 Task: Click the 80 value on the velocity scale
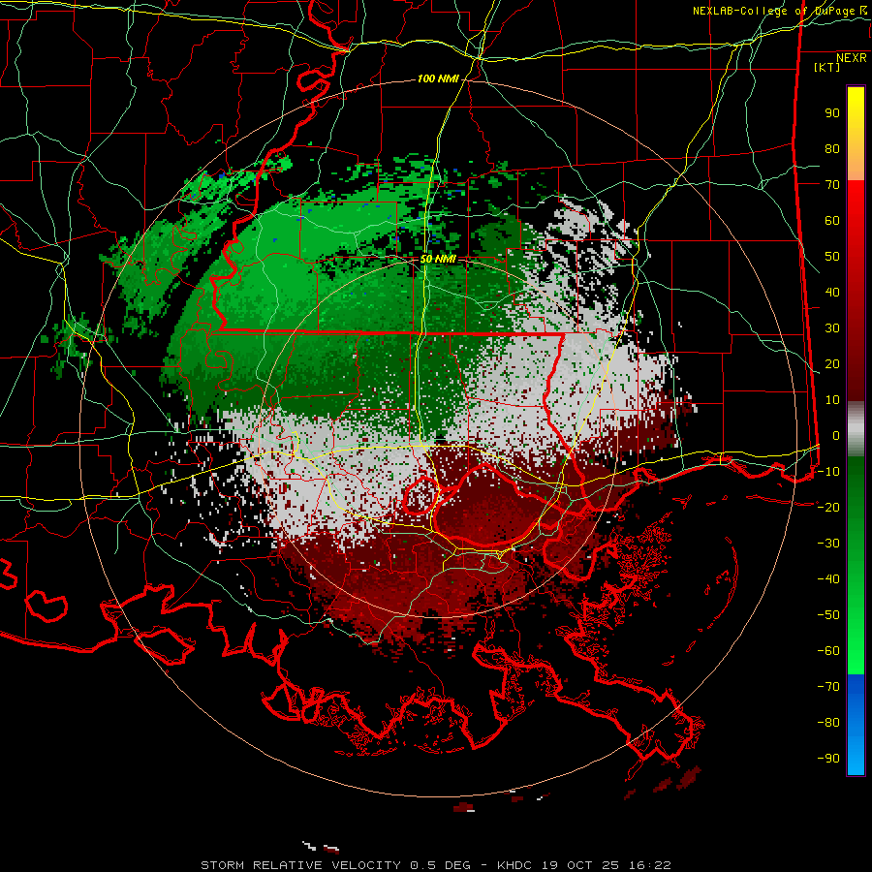click(x=832, y=149)
